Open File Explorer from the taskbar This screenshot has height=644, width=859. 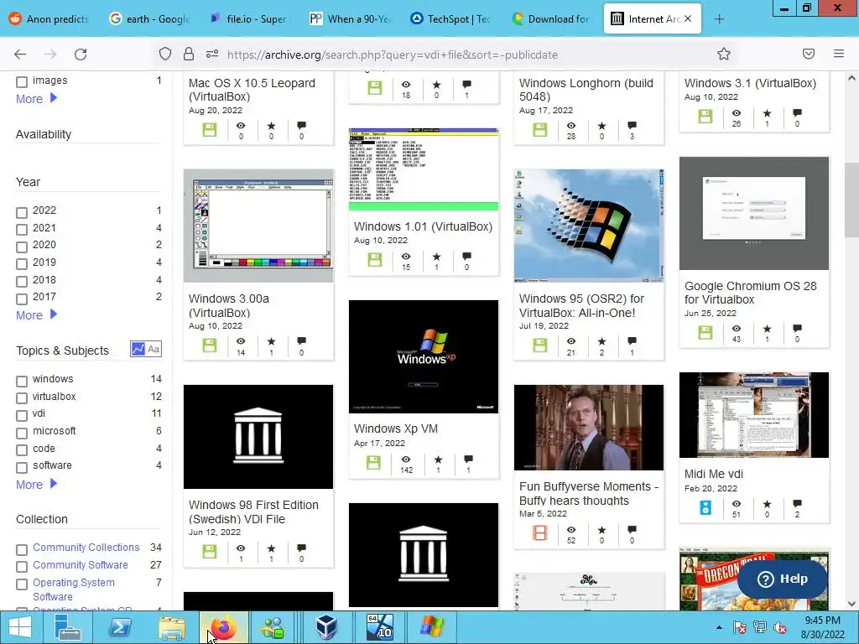pyautogui.click(x=171, y=627)
